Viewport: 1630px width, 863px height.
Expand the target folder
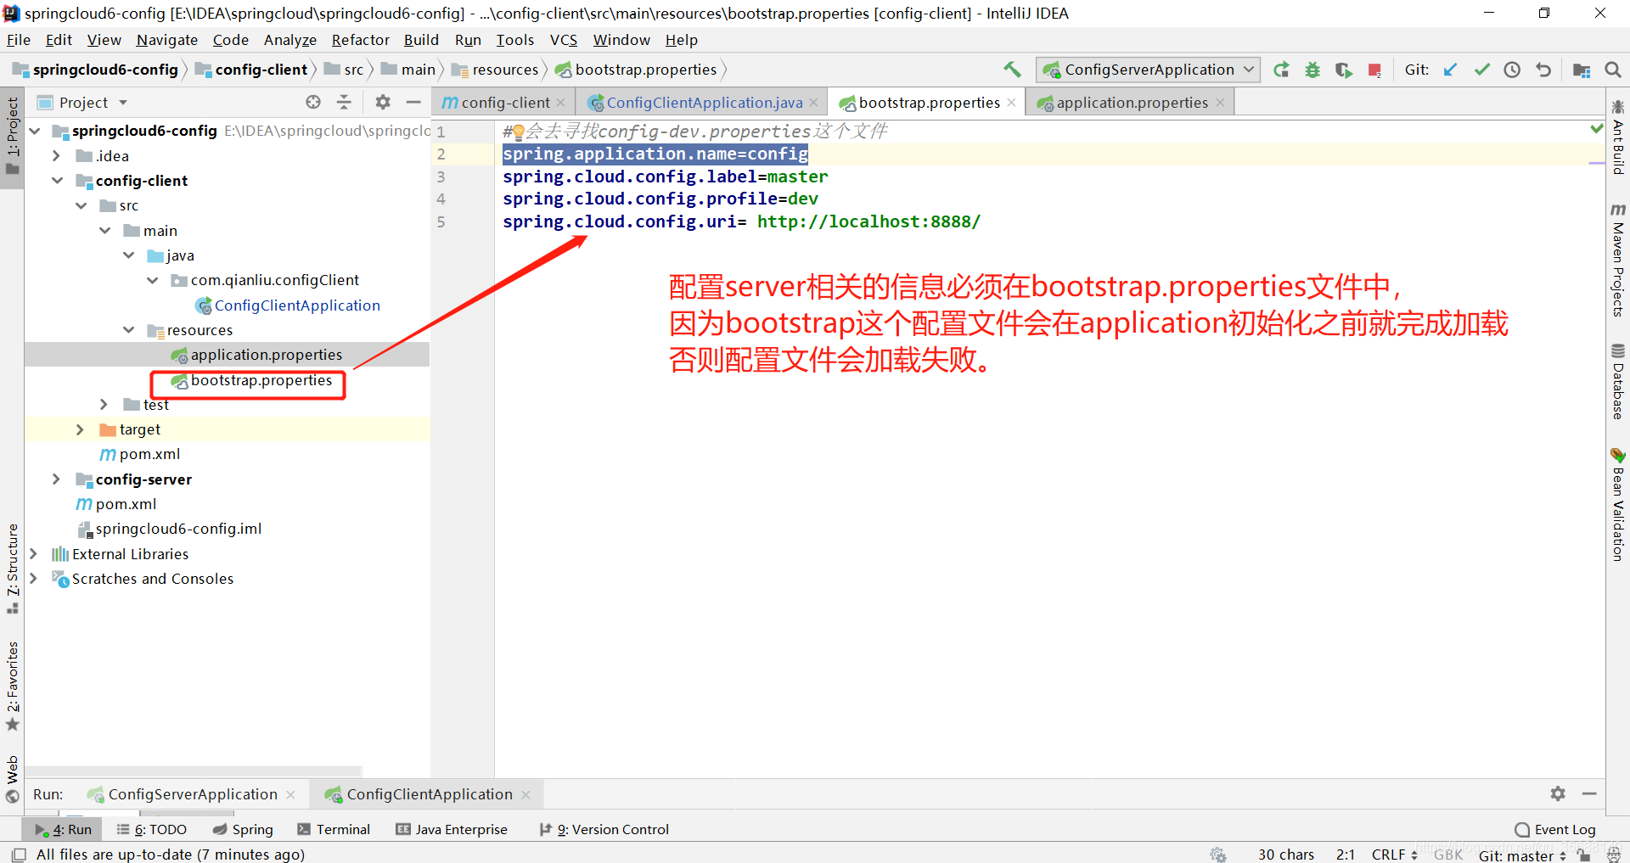point(80,429)
